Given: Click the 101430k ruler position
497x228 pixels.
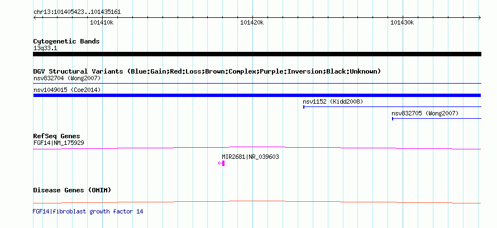Looking at the screenshot, I should (x=402, y=23).
